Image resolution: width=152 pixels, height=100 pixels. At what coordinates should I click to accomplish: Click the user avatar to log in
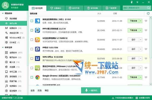(5, 5)
